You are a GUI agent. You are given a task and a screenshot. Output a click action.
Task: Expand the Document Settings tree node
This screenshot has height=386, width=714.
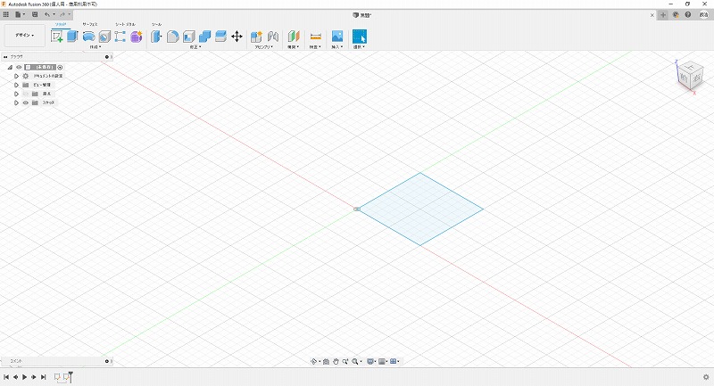point(16,76)
